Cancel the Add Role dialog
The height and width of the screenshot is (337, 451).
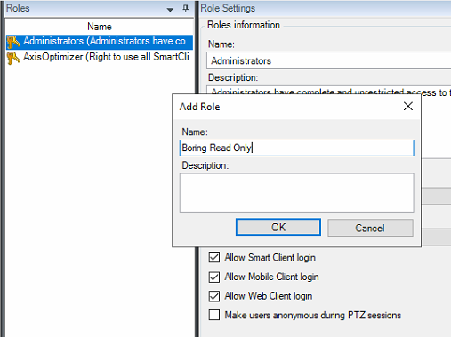[370, 228]
